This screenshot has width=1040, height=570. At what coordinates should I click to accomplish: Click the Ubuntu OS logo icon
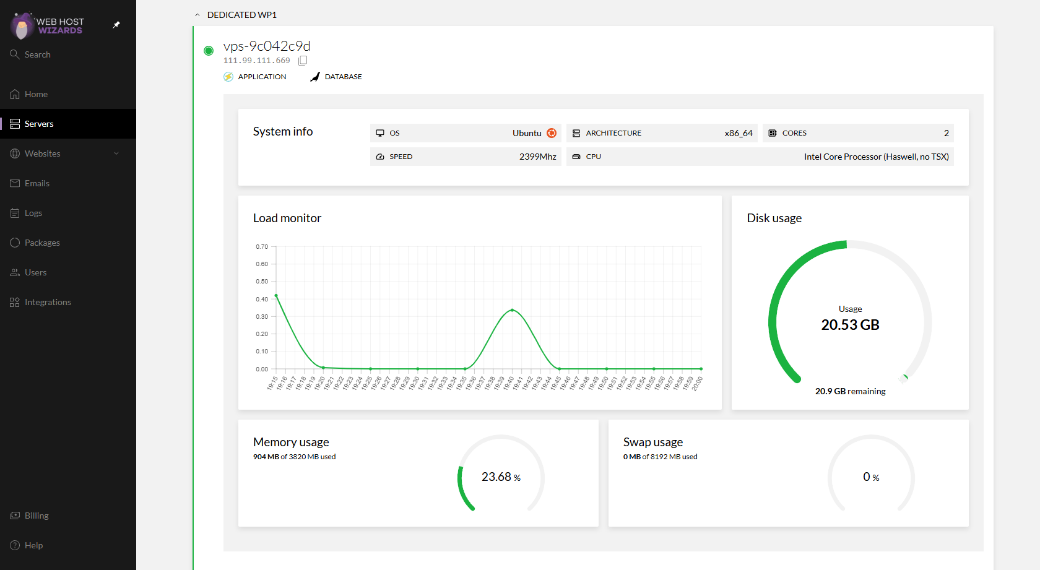point(552,133)
